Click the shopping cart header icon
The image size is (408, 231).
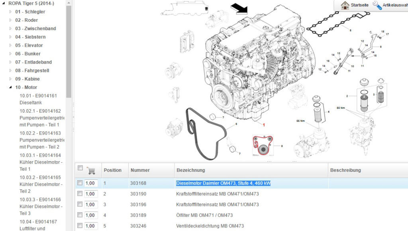91,170
